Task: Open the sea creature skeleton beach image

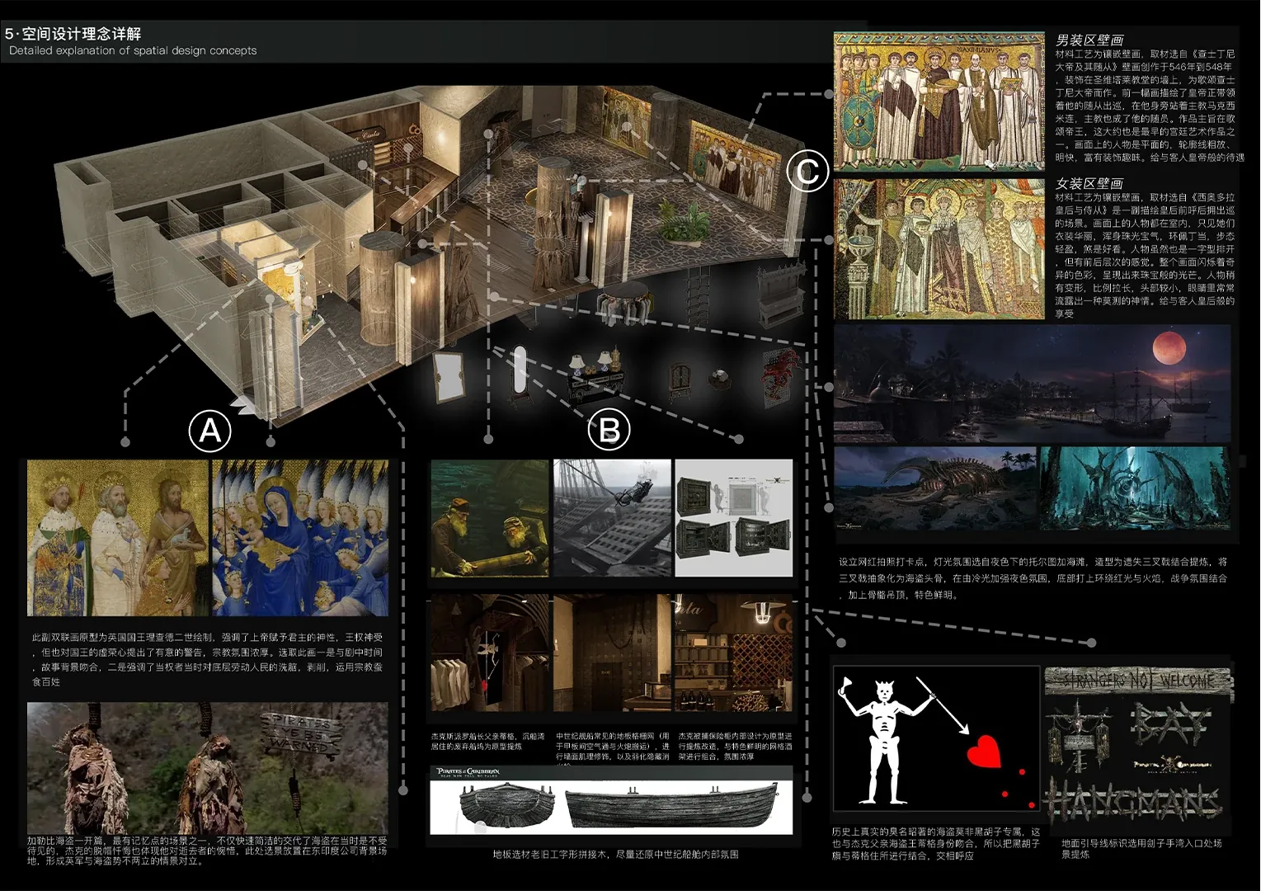Action: [935, 488]
